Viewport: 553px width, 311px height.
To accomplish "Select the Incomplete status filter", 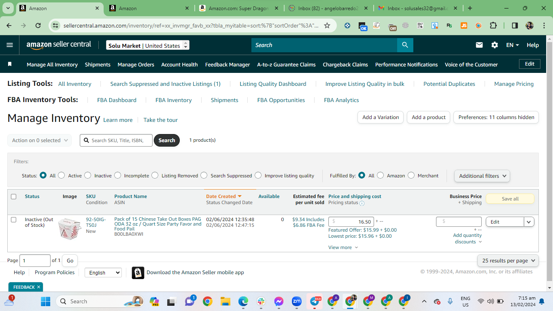I will tap(118, 175).
